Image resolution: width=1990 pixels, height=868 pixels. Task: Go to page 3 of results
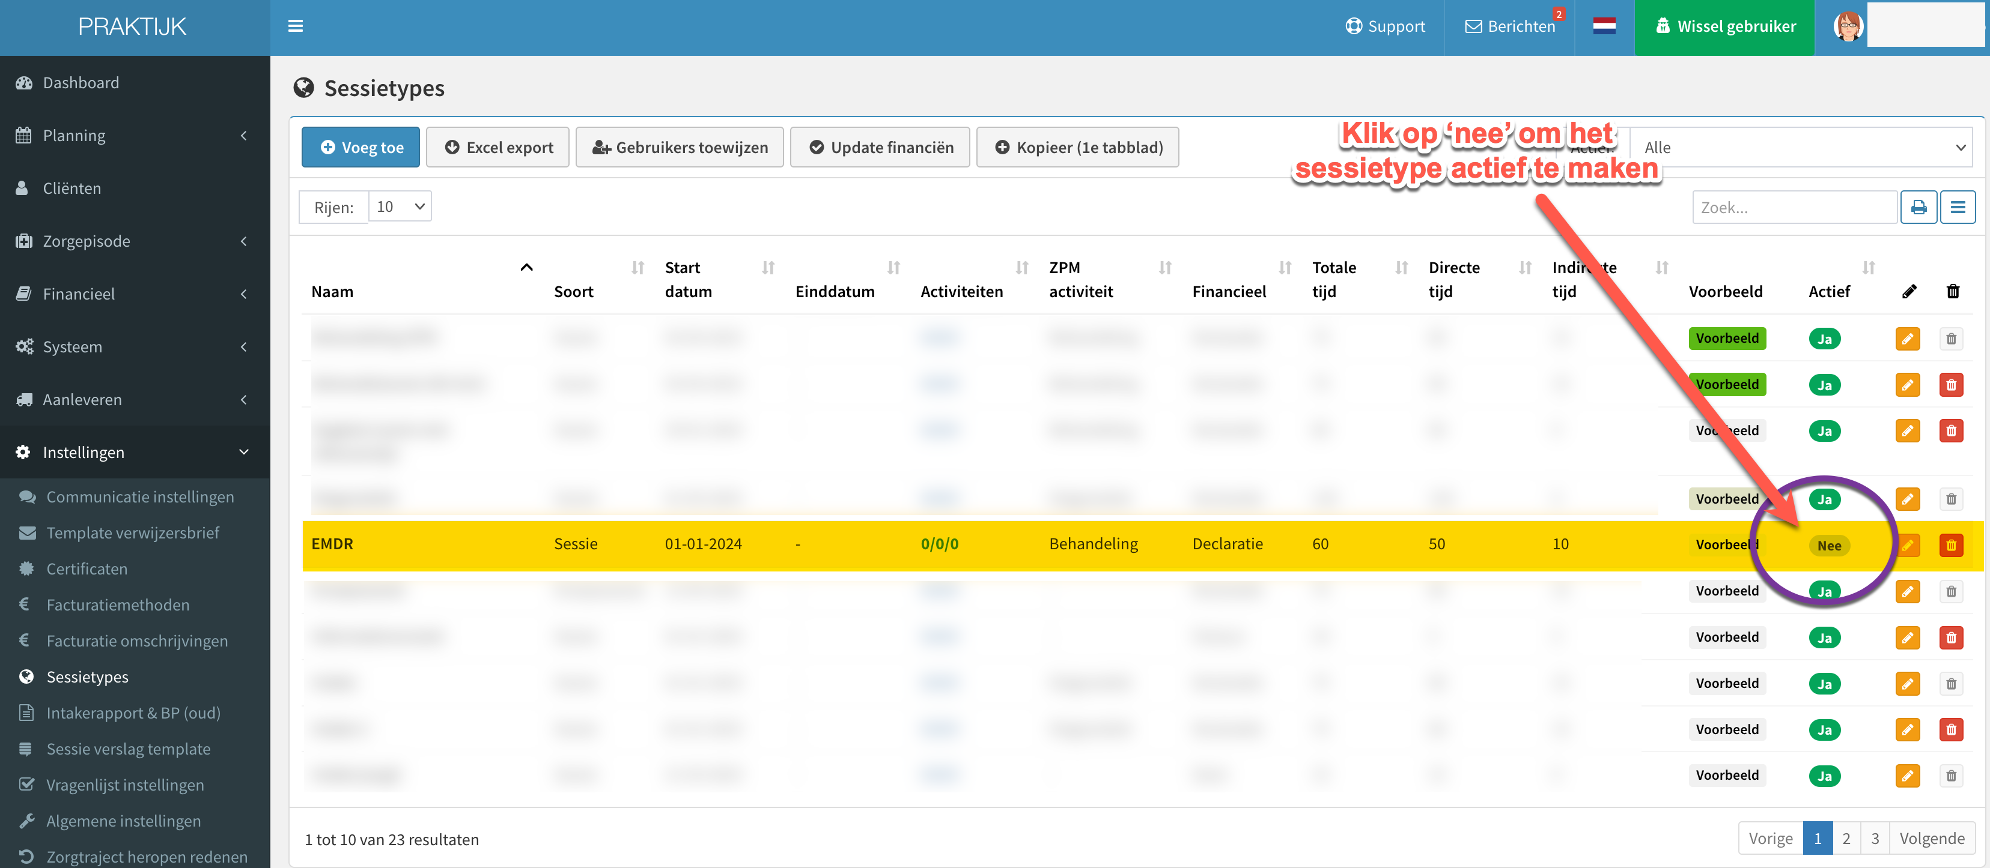point(1875,839)
